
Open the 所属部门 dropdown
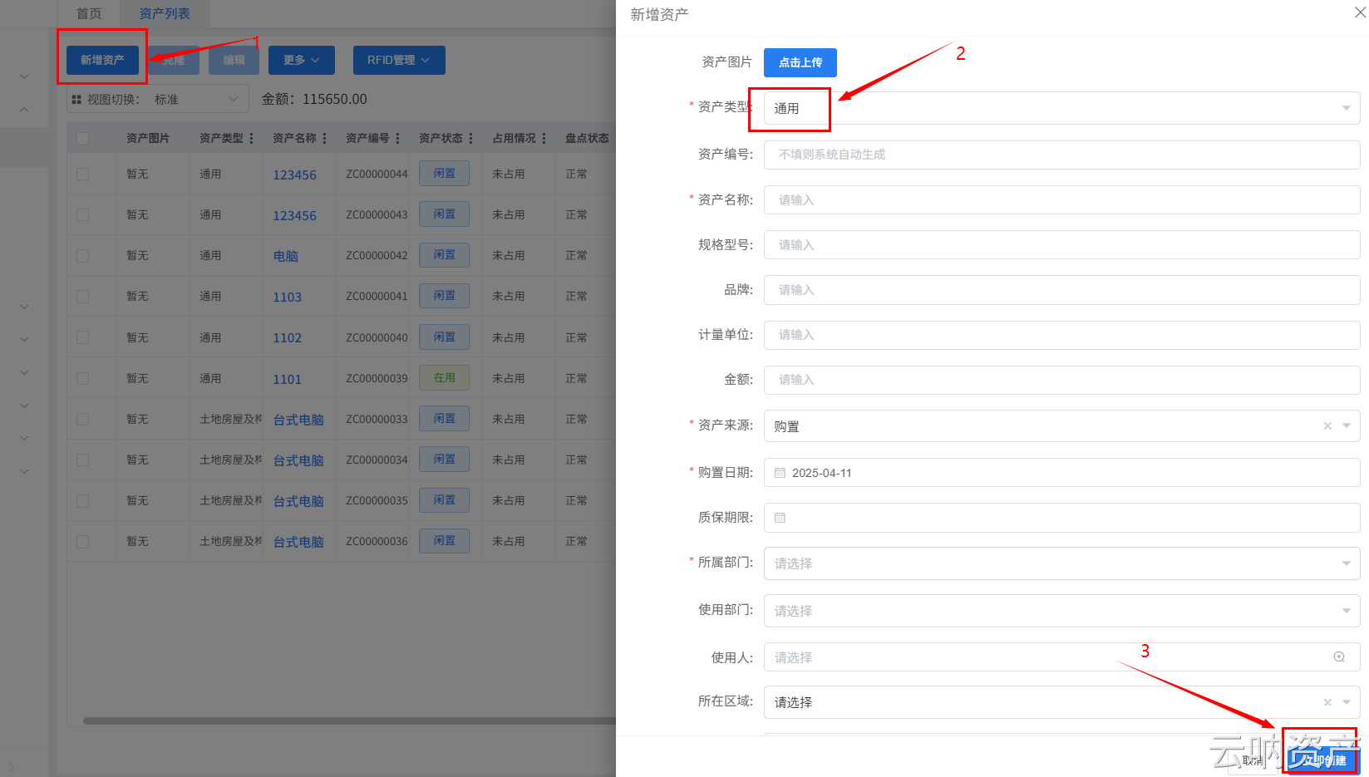coord(1061,563)
